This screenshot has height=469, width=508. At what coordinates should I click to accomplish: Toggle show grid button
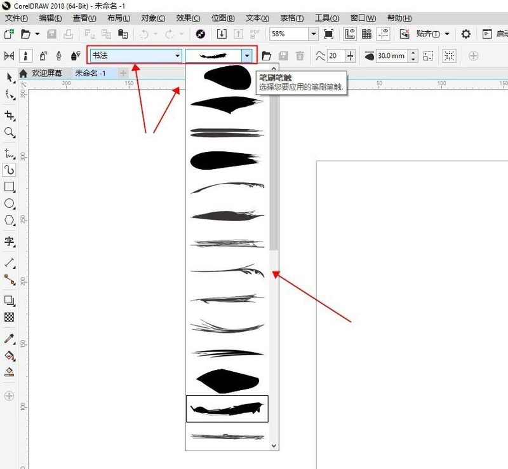coord(366,34)
